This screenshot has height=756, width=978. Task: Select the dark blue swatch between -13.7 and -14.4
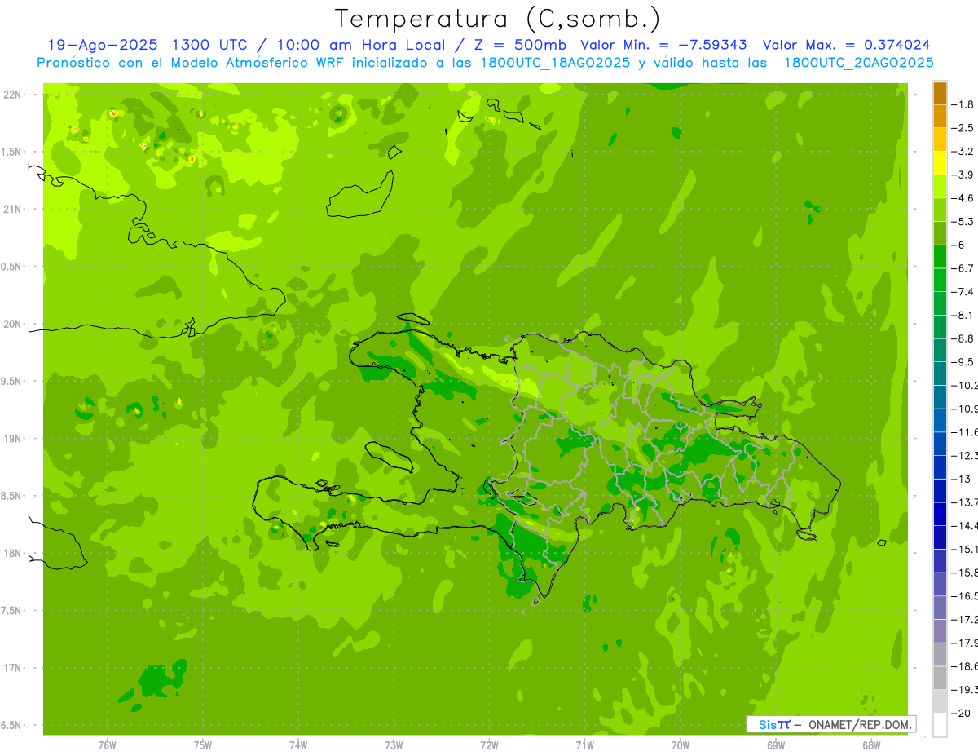pyautogui.click(x=940, y=514)
